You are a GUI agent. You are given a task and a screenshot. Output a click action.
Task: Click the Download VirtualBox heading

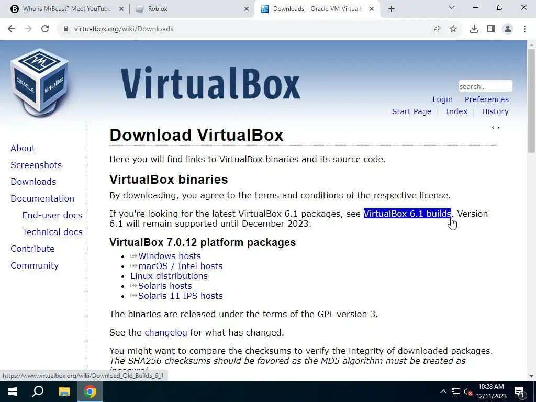click(x=196, y=135)
